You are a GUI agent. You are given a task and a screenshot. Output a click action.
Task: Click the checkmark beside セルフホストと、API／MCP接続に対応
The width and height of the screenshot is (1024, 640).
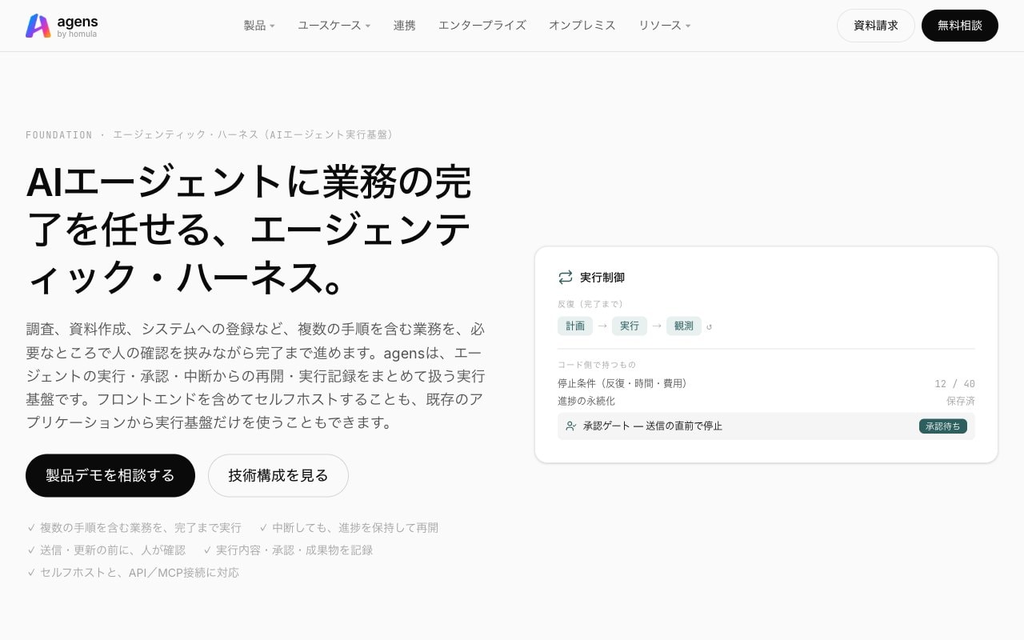[x=31, y=573]
